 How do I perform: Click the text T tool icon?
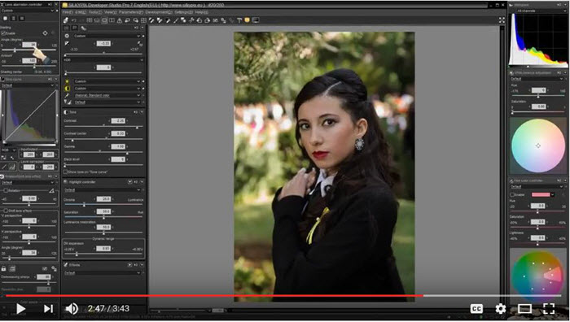239,20
